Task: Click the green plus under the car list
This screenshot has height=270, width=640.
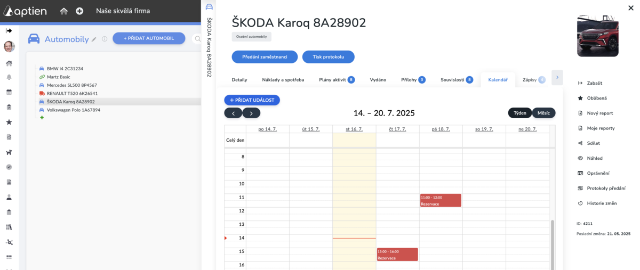Action: [42, 118]
